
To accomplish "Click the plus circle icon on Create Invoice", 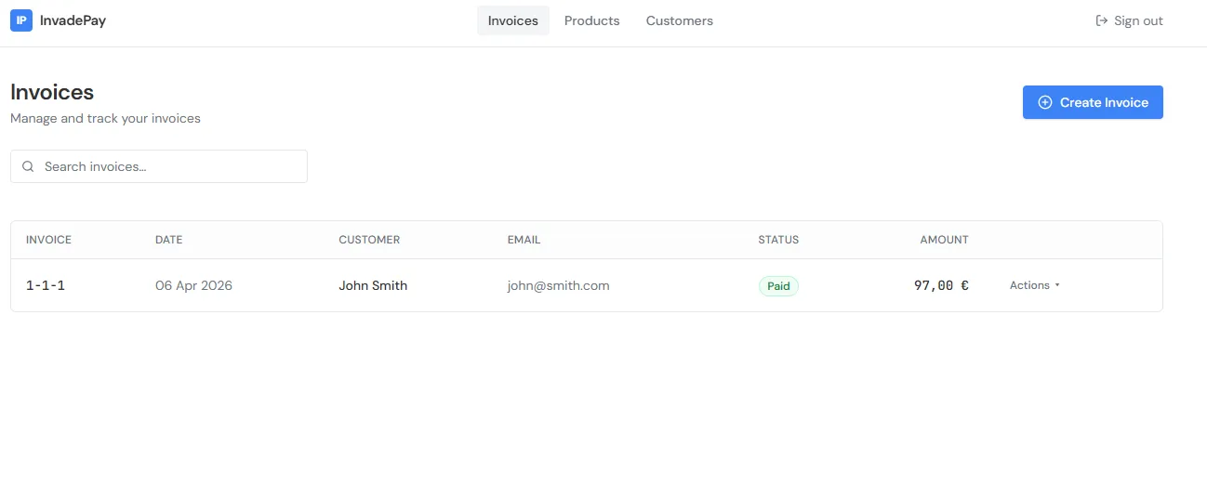I will coord(1045,102).
